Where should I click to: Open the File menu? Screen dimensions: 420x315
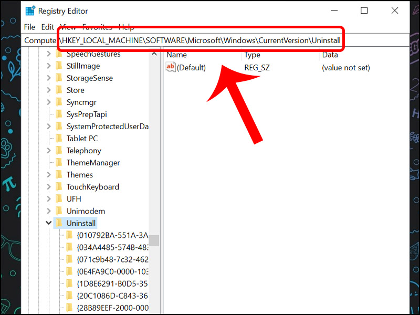pos(29,27)
